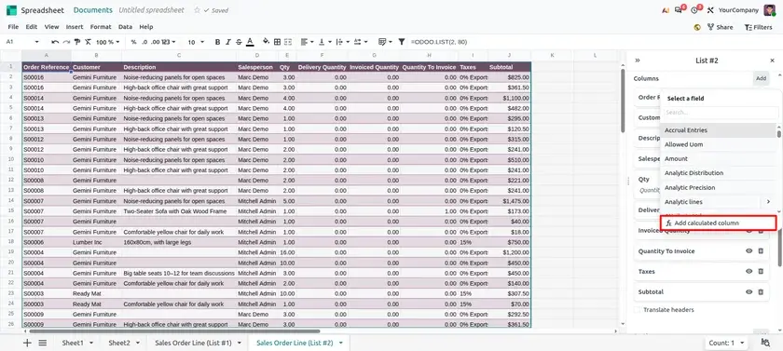Viewport: 783px width, 351px height.
Task: Toggle strikethrough formatting
Action: pos(239,42)
